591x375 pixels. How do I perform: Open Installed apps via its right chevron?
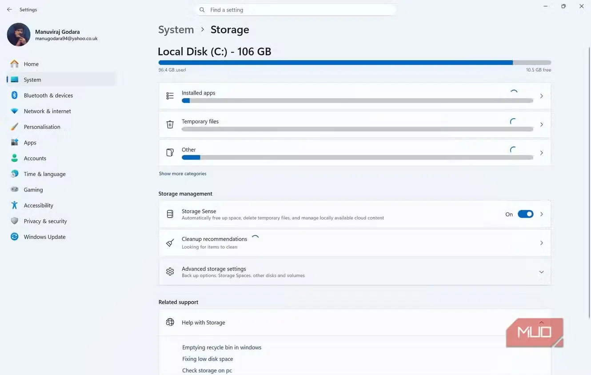point(541,96)
